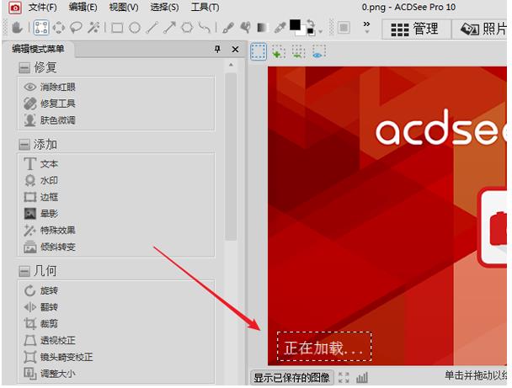Click the new selection mode icon
The height and width of the screenshot is (388, 512).
tap(259, 52)
